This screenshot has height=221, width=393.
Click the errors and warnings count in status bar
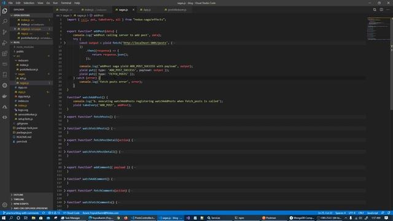[54, 213]
